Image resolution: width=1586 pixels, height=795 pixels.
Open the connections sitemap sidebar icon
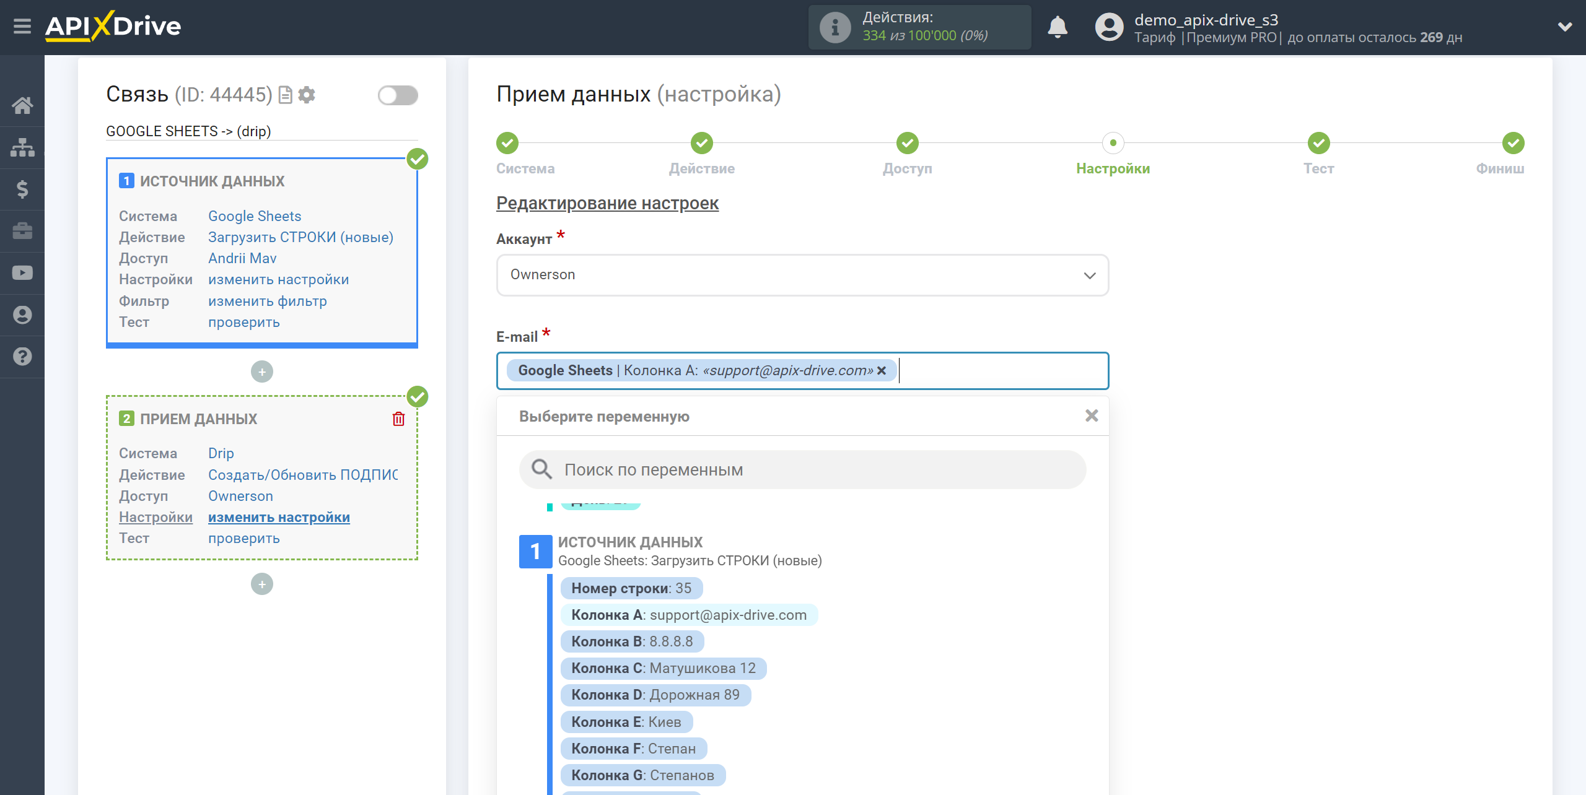(22, 147)
